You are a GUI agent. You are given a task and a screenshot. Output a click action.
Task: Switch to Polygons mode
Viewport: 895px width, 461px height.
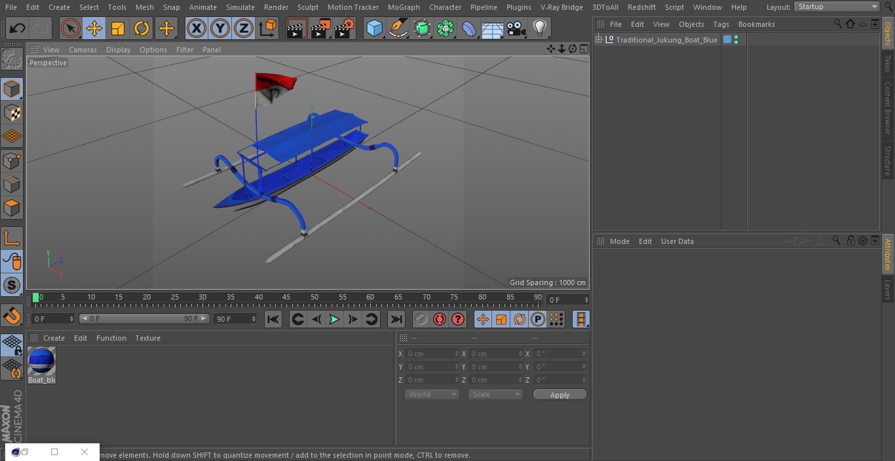(12, 208)
